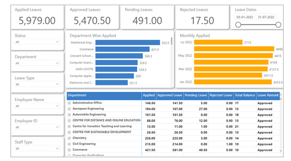Sort by the Total Balance column header
Viewport: 291px width, 161px height.
pyautogui.click(x=245, y=95)
